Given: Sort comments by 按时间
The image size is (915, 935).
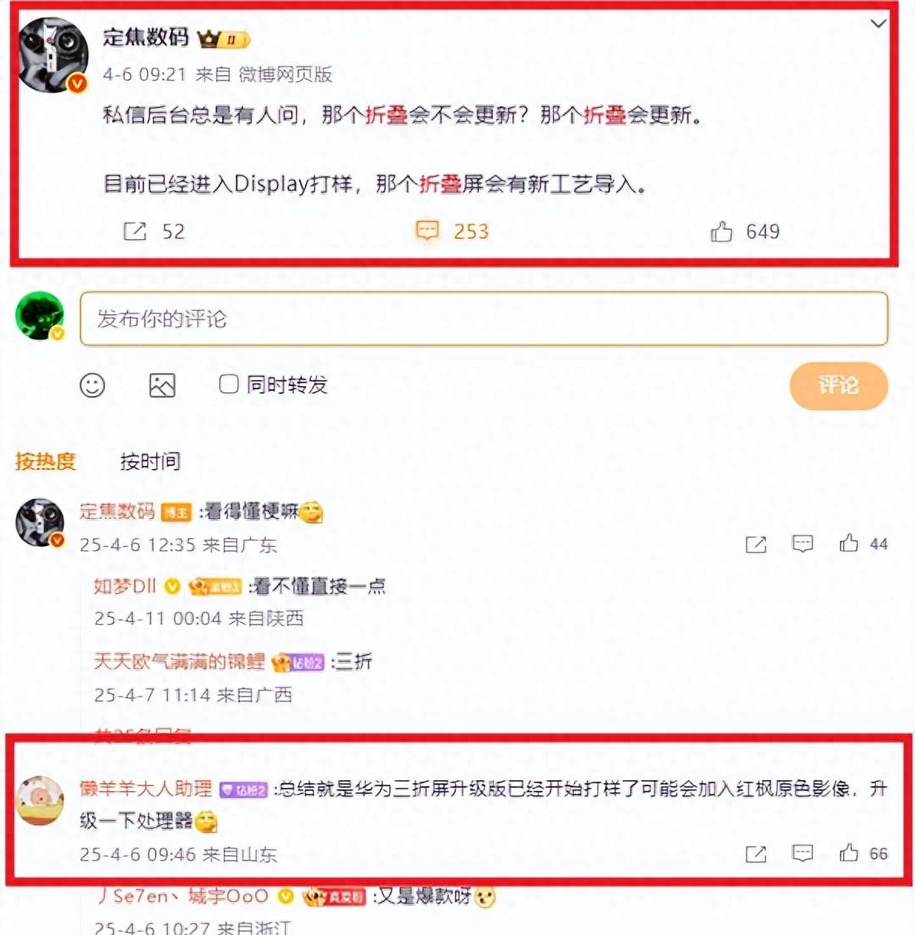Looking at the screenshot, I should point(150,461).
